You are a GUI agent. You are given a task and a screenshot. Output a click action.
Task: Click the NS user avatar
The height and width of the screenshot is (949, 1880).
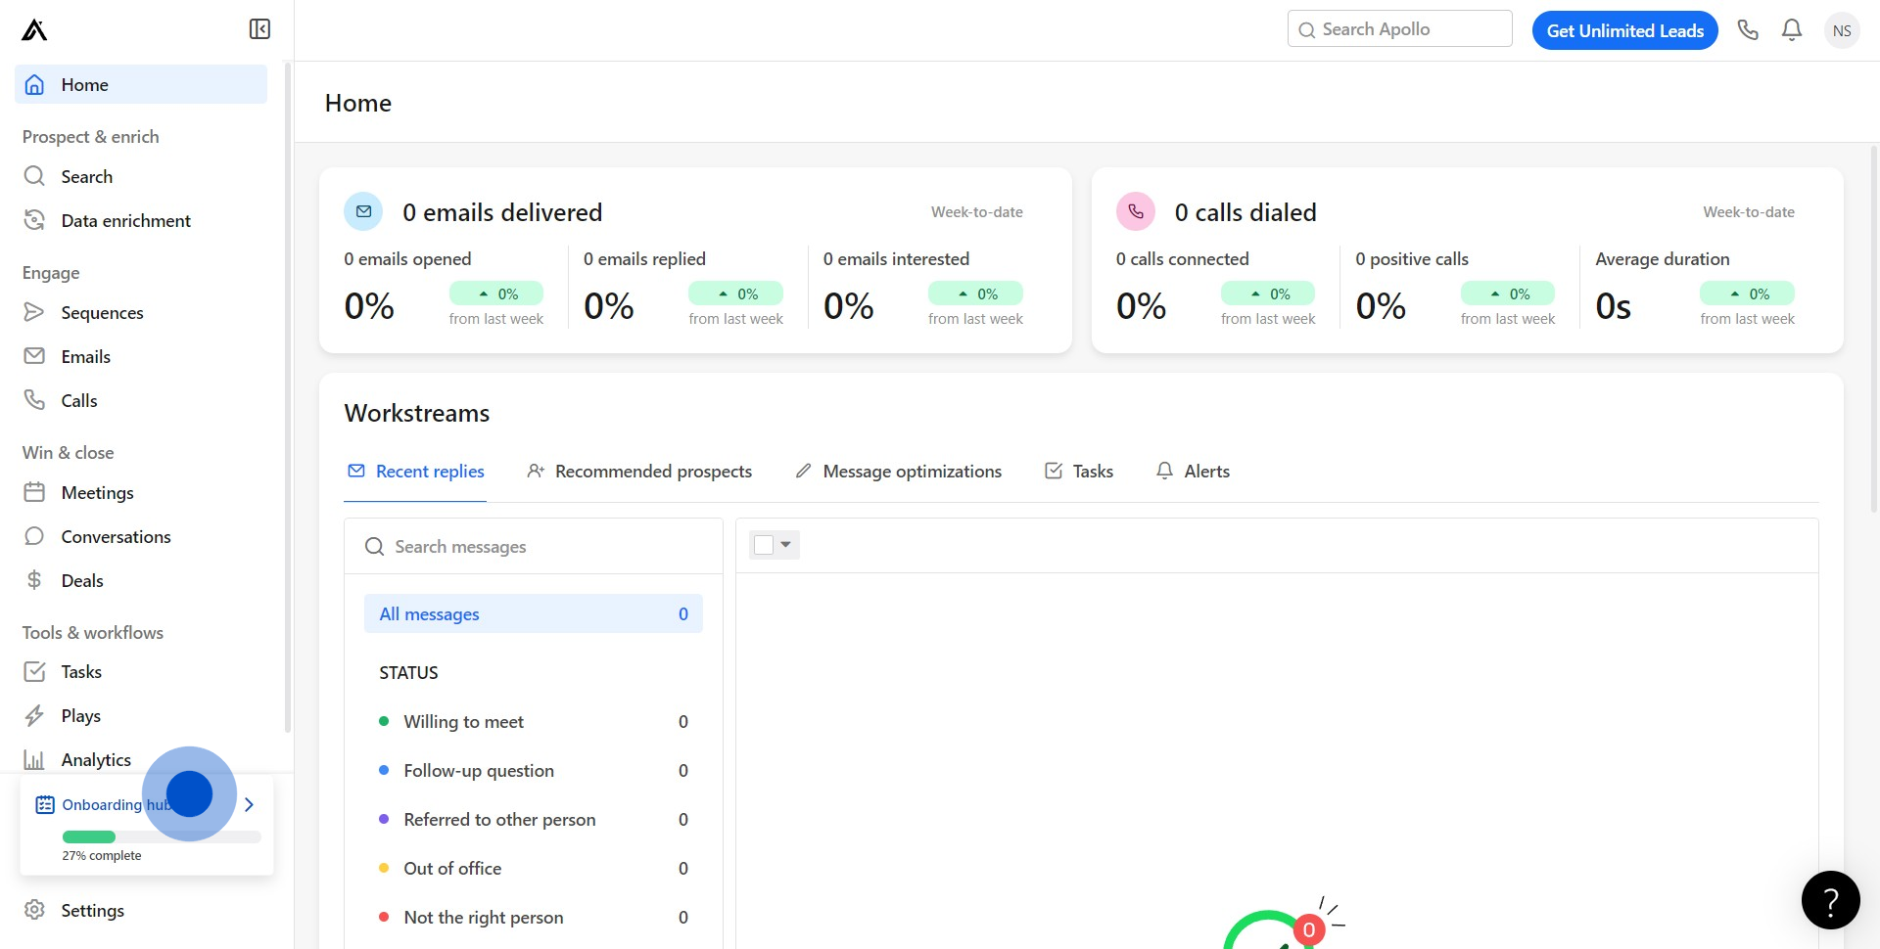click(x=1842, y=30)
